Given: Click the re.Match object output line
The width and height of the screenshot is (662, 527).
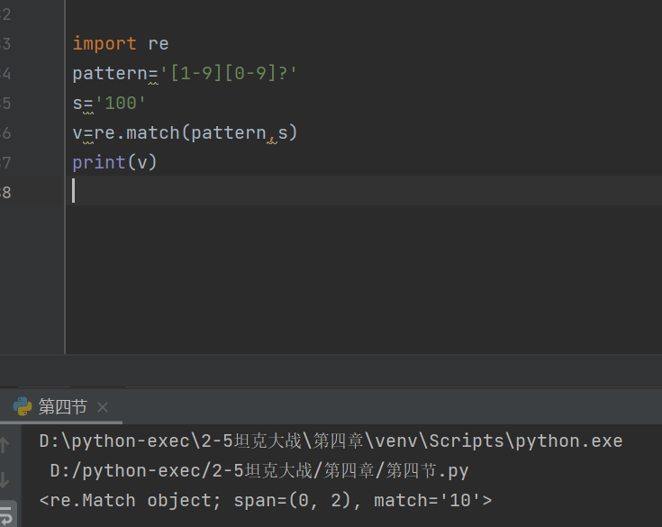Looking at the screenshot, I should pos(265,500).
